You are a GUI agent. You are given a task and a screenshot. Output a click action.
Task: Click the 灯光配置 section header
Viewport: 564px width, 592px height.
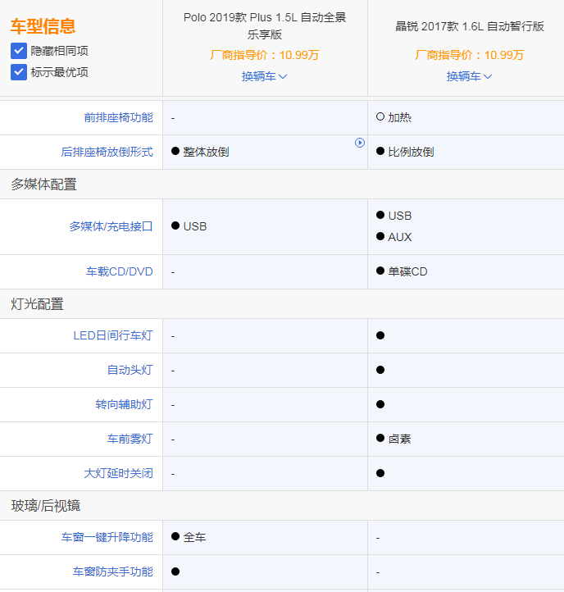pyautogui.click(x=37, y=304)
